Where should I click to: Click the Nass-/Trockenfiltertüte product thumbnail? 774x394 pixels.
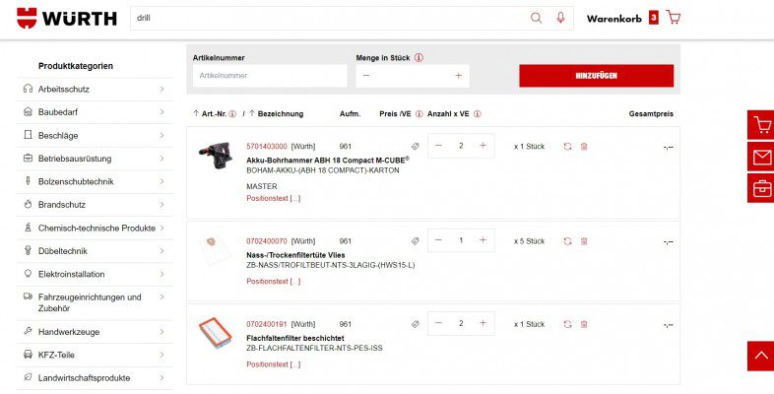point(216,249)
